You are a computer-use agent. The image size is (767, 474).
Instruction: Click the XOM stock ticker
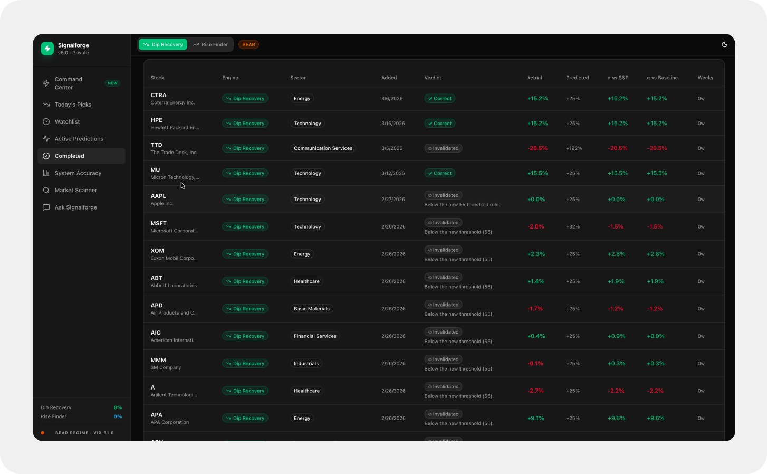[x=157, y=251]
